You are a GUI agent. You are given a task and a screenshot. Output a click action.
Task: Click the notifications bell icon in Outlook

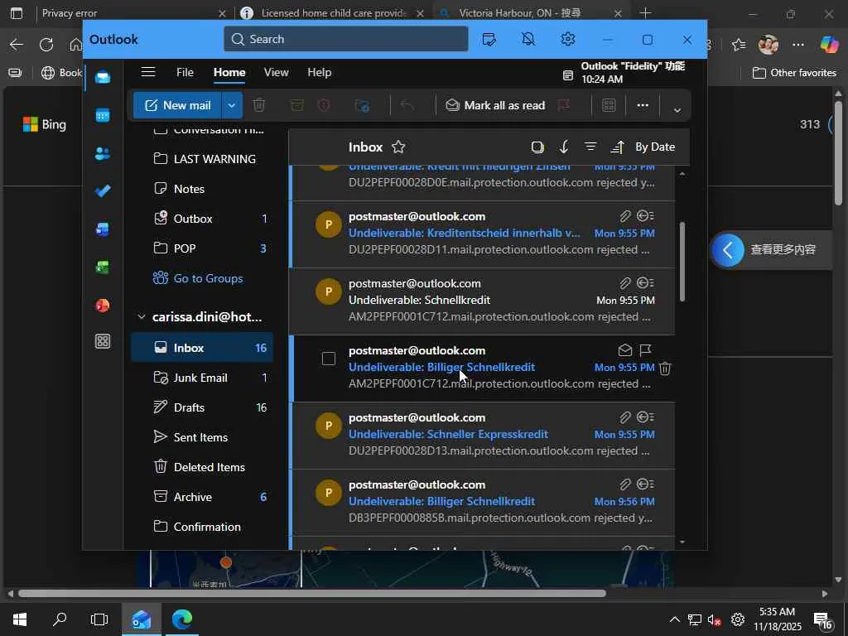pos(528,39)
